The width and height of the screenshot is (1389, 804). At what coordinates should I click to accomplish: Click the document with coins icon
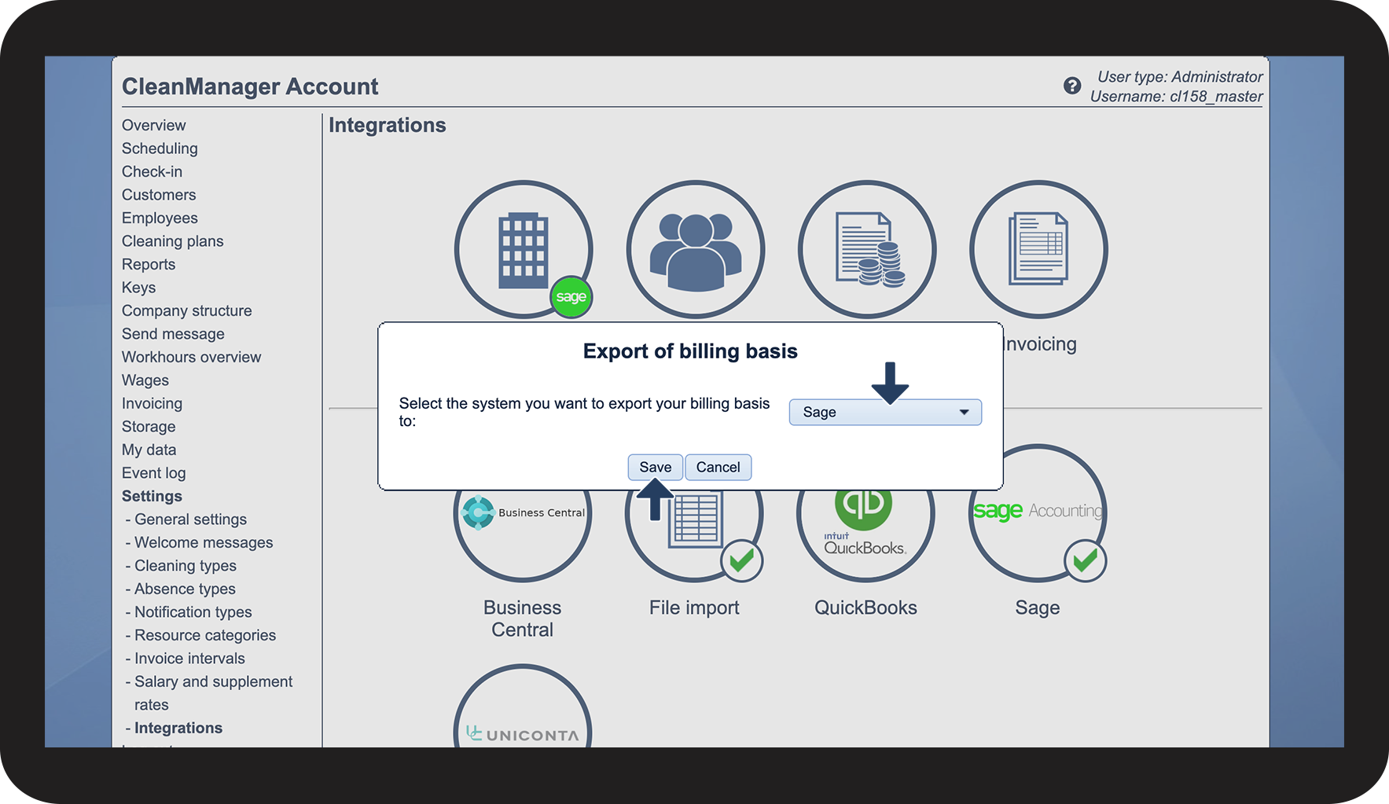coord(867,249)
